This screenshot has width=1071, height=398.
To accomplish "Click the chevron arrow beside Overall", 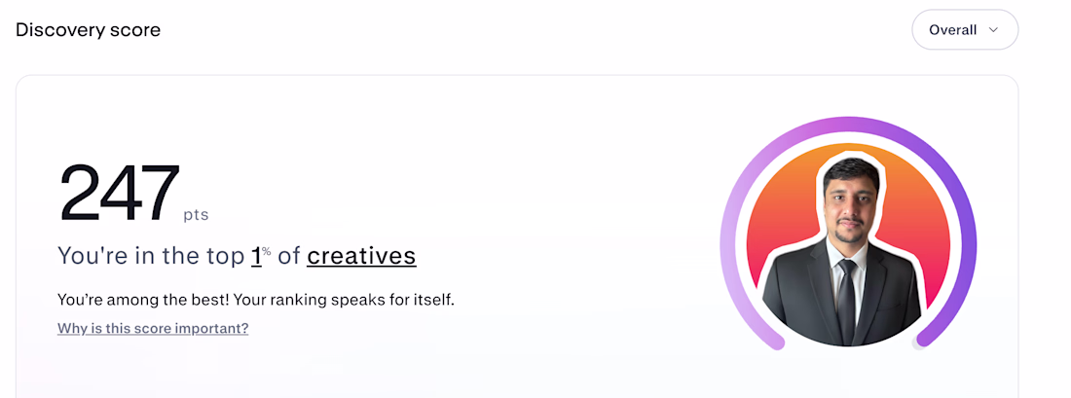I will (x=993, y=30).
